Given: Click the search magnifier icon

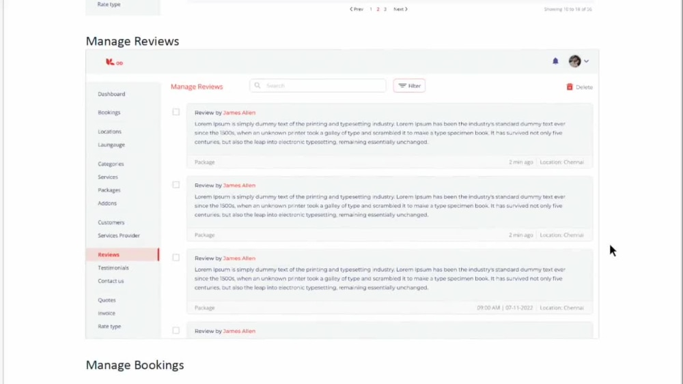Looking at the screenshot, I should pos(257,86).
